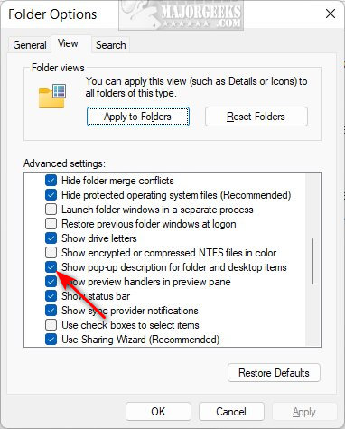Toggle the Show drive letters checkbox

tap(51, 238)
